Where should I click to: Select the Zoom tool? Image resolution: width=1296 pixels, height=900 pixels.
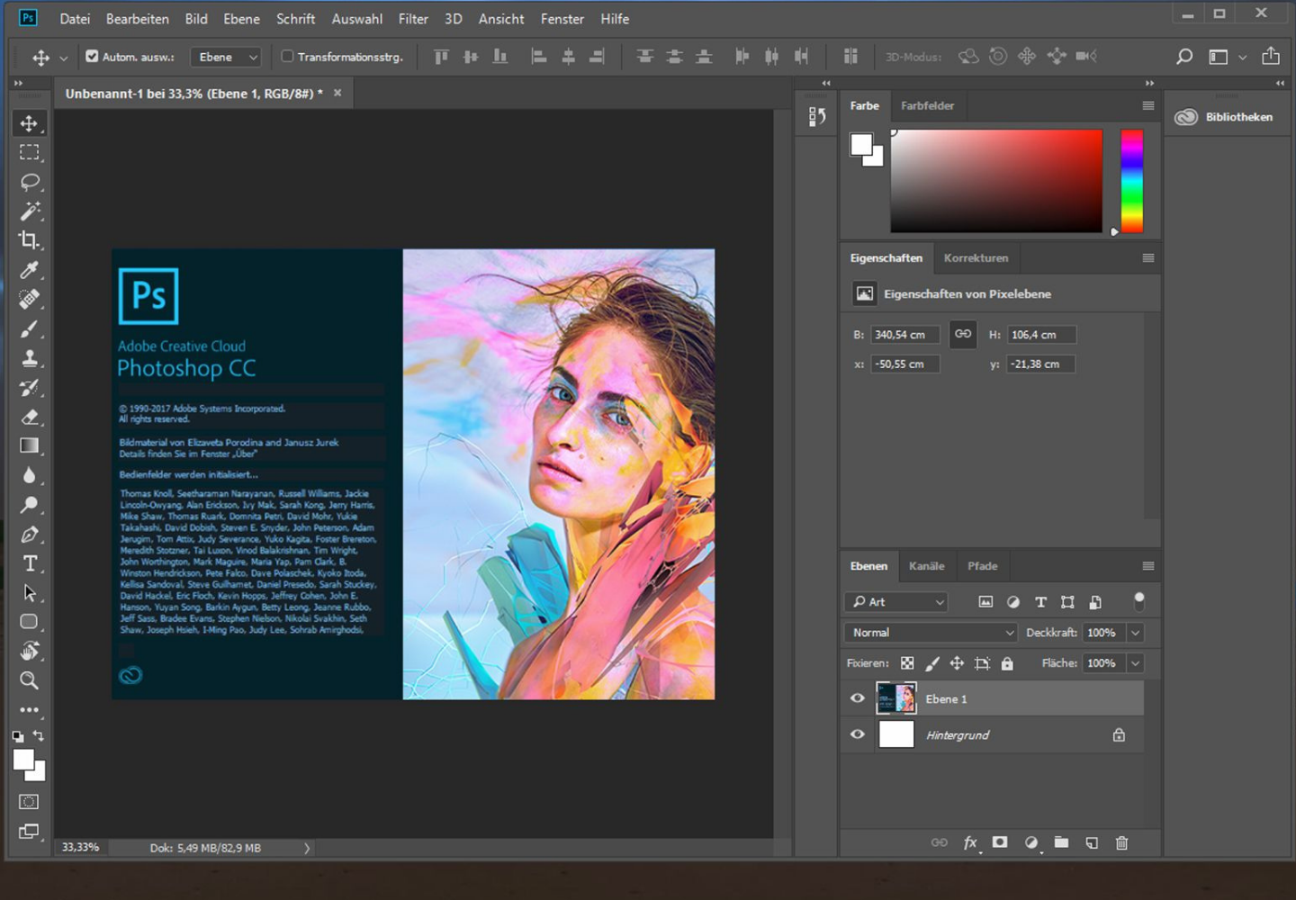pos(30,680)
